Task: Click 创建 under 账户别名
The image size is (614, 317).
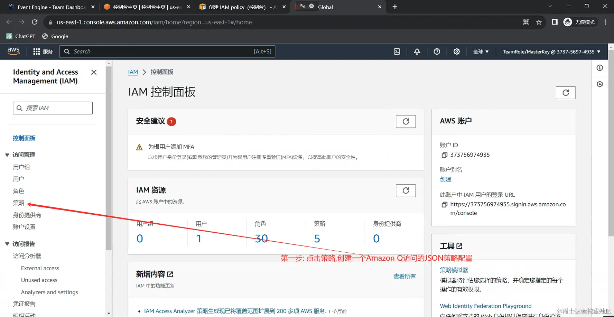Action: point(446,179)
